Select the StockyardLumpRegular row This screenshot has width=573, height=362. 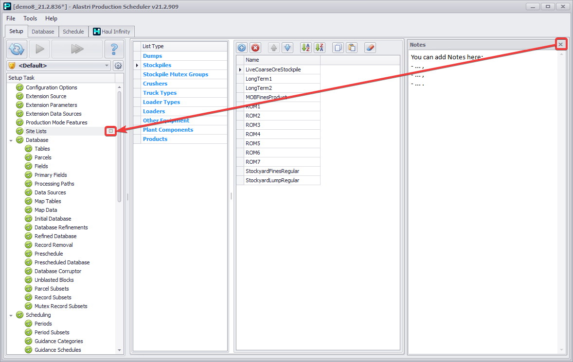click(282, 180)
